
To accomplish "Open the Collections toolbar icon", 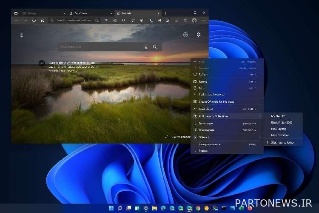I will tap(142, 20).
